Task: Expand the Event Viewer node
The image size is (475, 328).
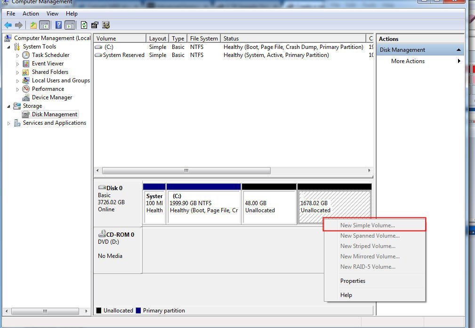Action: pos(17,64)
